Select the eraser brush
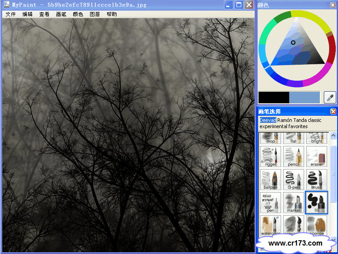Image resolution: width=338 pixels, height=254 pixels. tap(316, 156)
